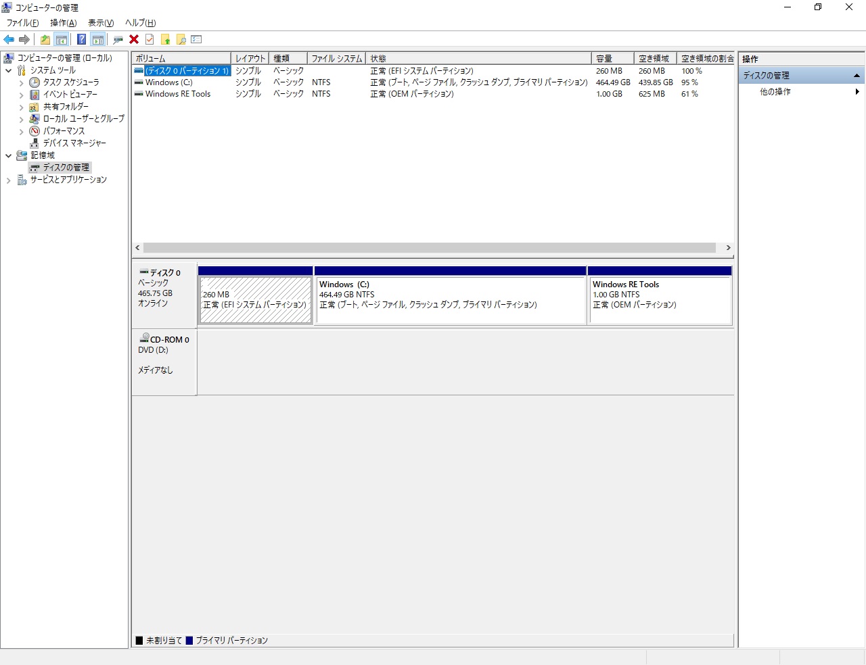Click the checklist settings icon at toolbar end
866x665 pixels.
tap(196, 39)
